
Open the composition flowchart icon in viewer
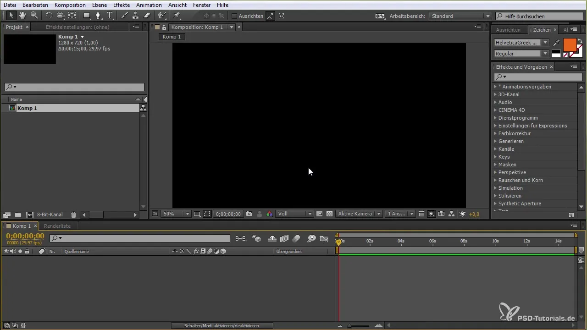(x=452, y=214)
